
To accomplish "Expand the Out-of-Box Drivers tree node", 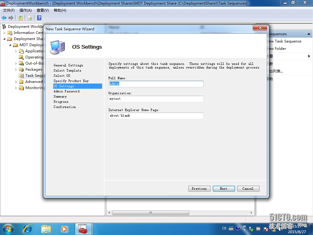I will coord(16,63).
